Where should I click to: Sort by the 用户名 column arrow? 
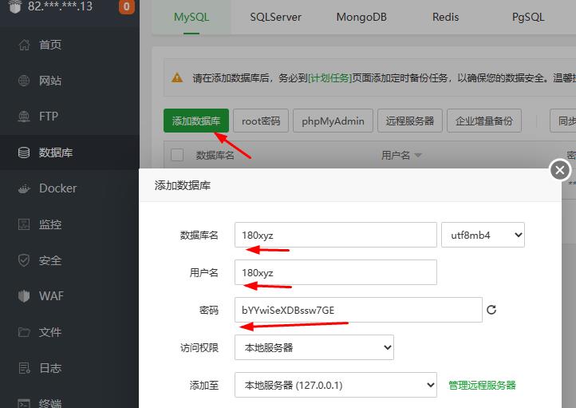click(x=418, y=155)
